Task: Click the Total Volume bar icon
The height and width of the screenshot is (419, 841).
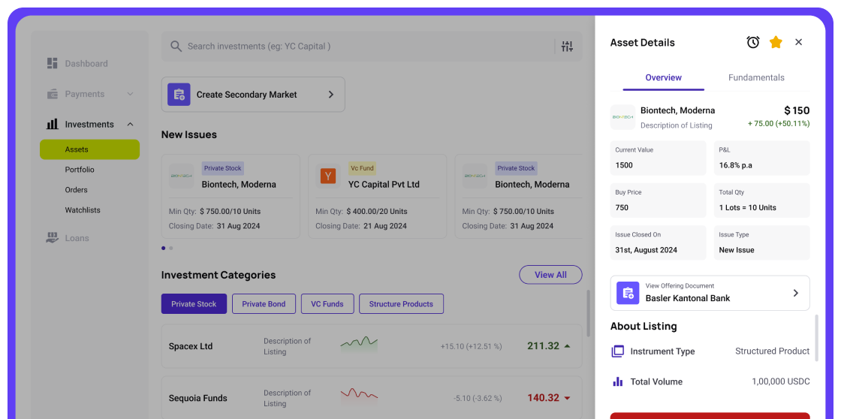Action: (618, 381)
